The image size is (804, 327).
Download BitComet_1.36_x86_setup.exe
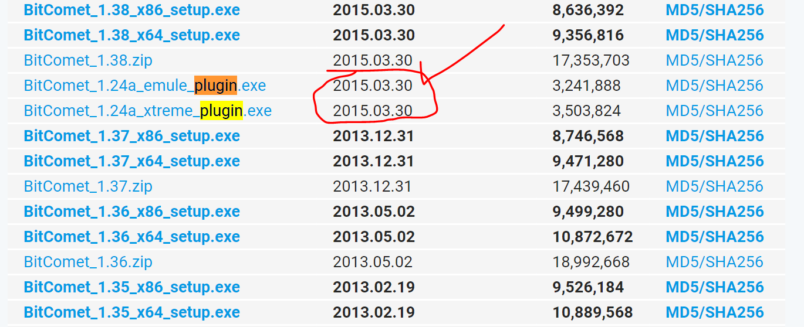coord(132,212)
